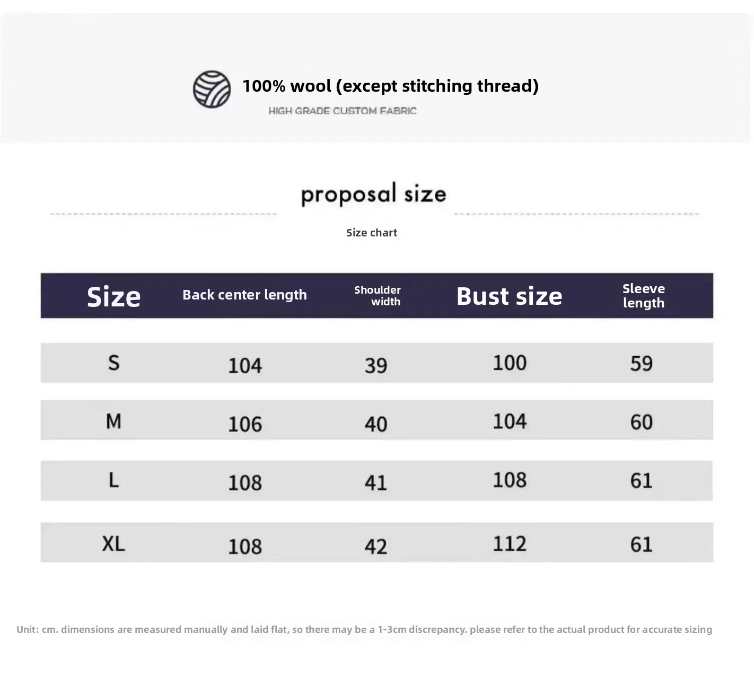Click the "High Grade Custom Fabric" subtitle
The image size is (754, 678).
pyautogui.click(x=343, y=111)
